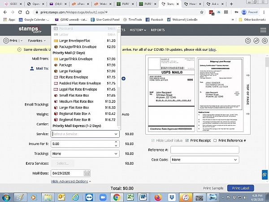Click the Reference # text field
Viewport: 269px width, 202px height.
click(205, 149)
